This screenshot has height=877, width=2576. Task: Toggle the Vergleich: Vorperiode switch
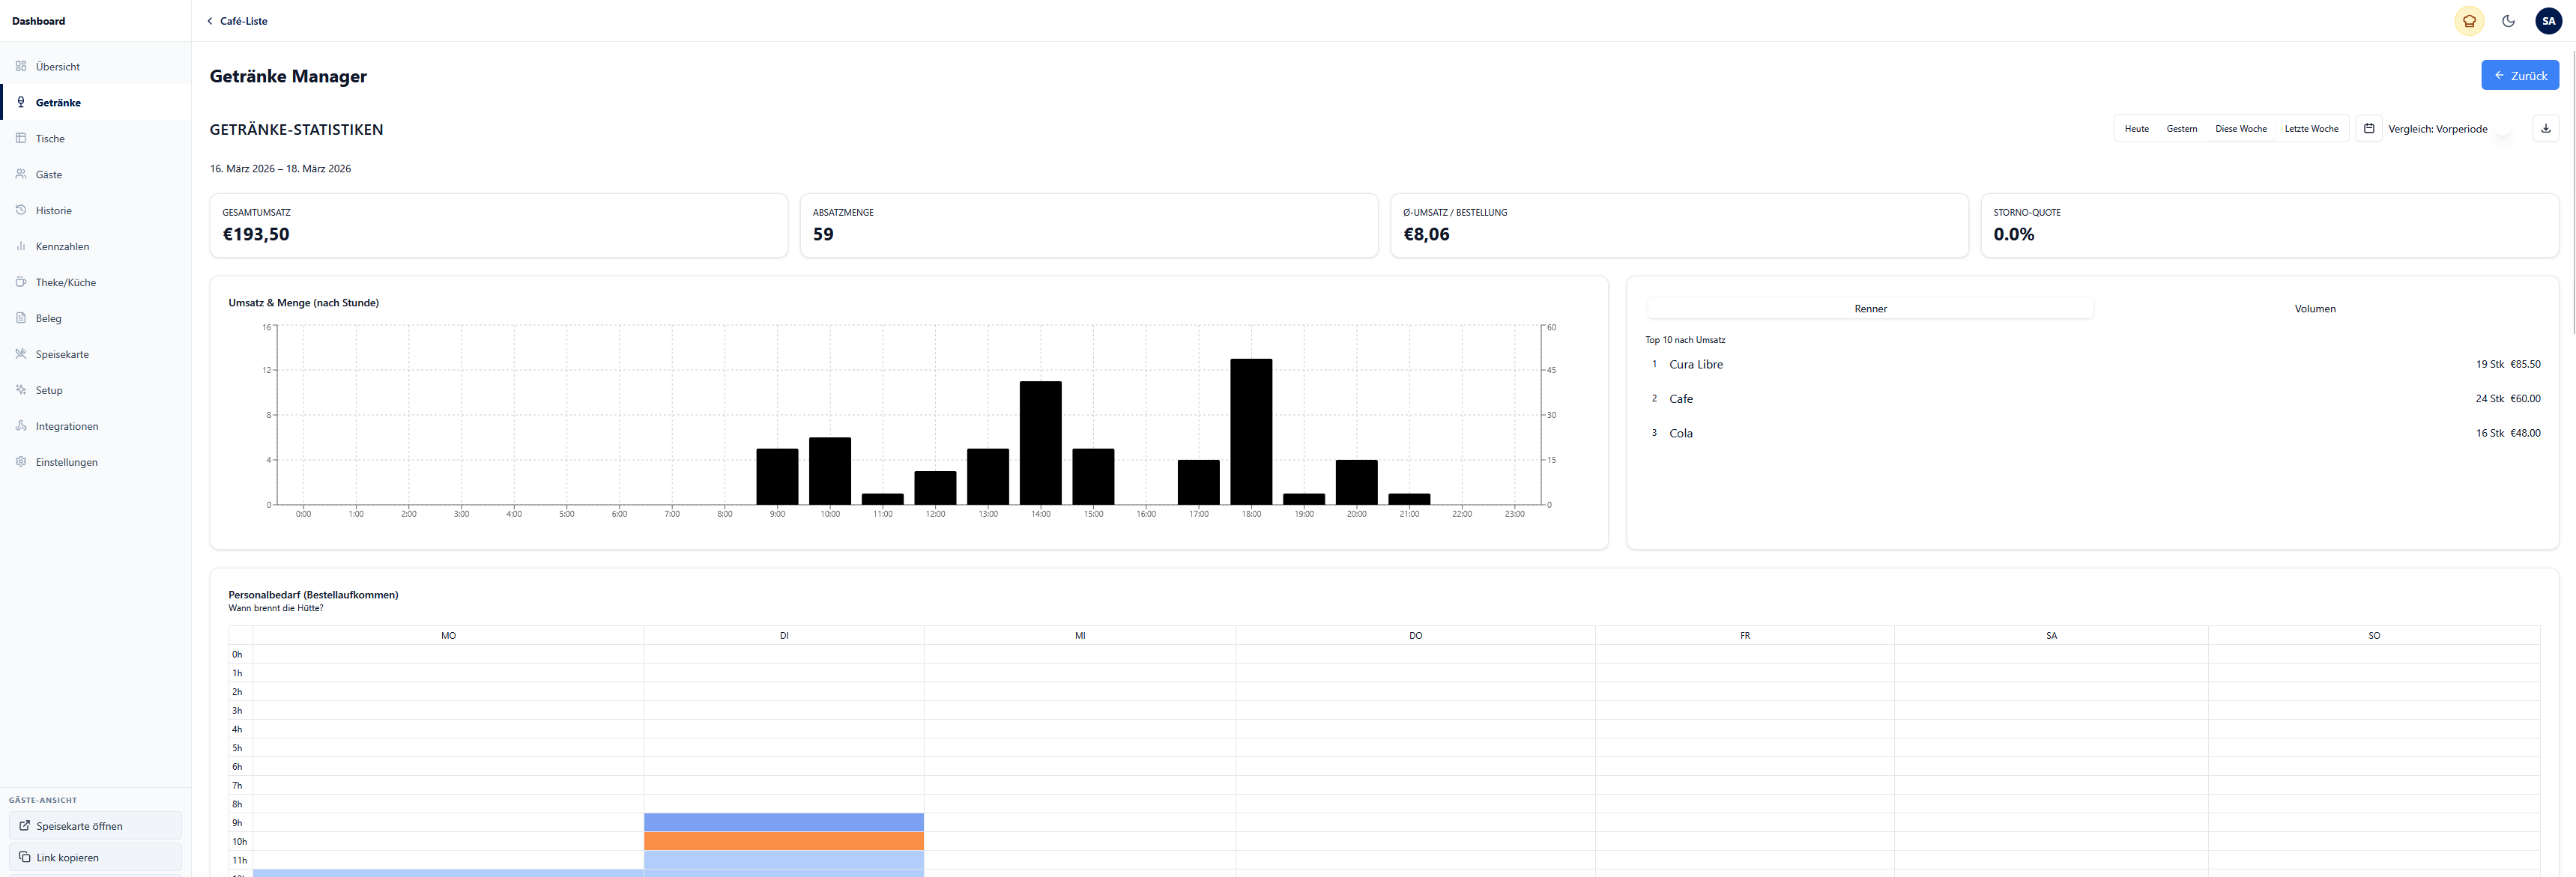point(2502,129)
